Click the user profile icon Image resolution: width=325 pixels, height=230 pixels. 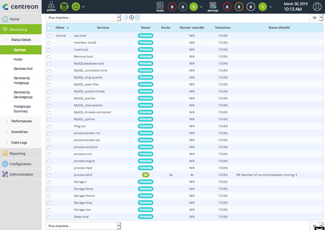[x=317, y=7]
